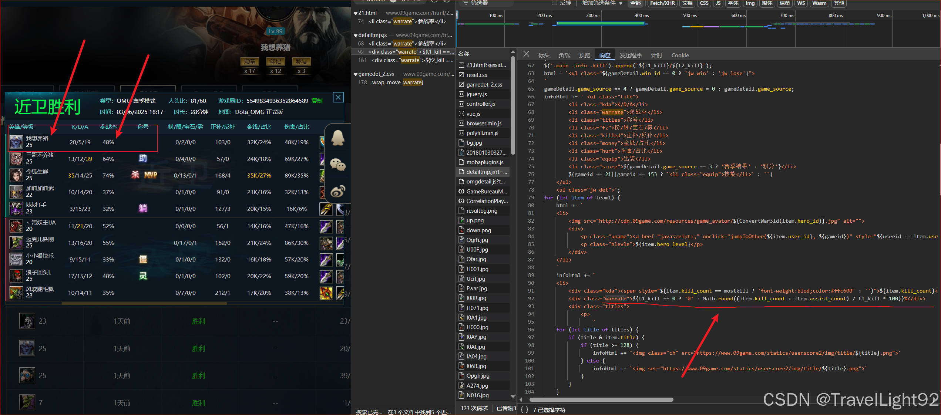Screen dimensions: 941x415
Task: Open the 增加筛选条件 dropdown
Action: coord(602,3)
